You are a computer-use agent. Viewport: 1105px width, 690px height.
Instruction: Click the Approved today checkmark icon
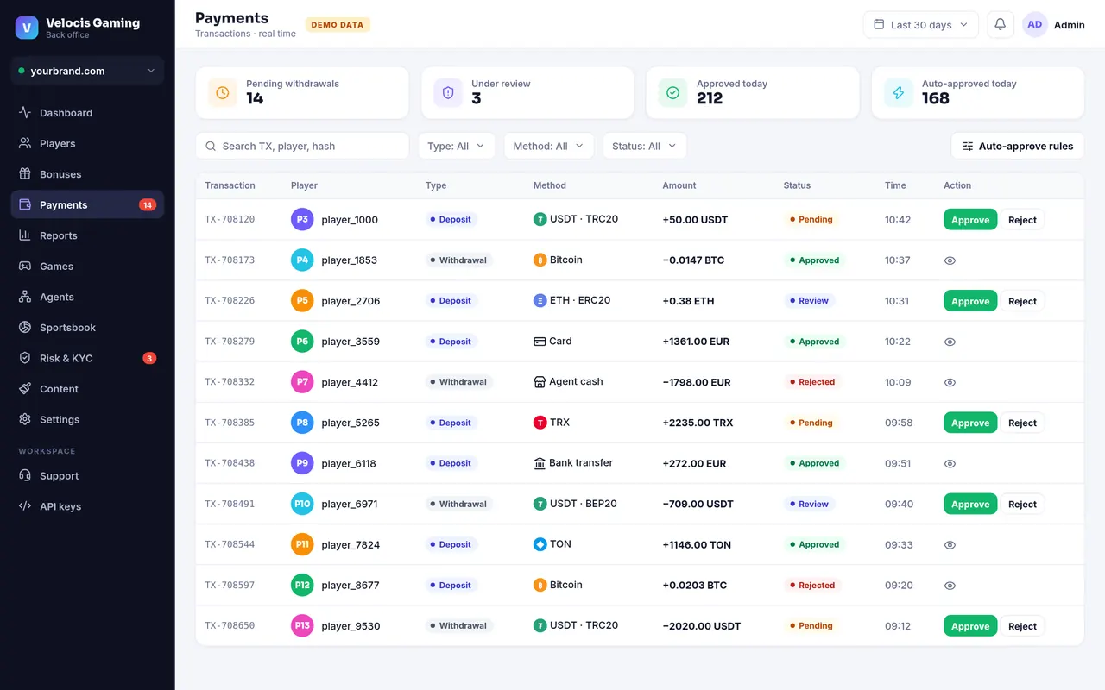pos(673,92)
